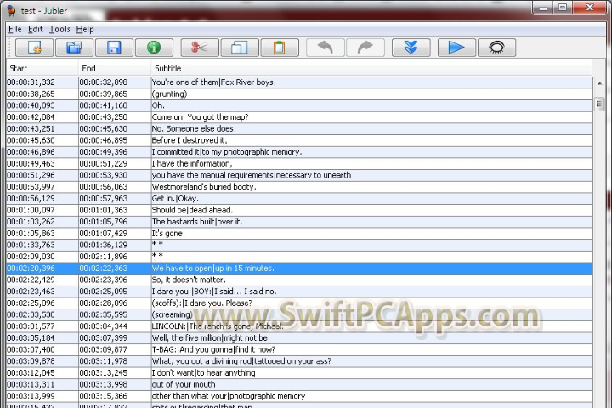Click the New subtitle file toolbar icon

(34, 48)
